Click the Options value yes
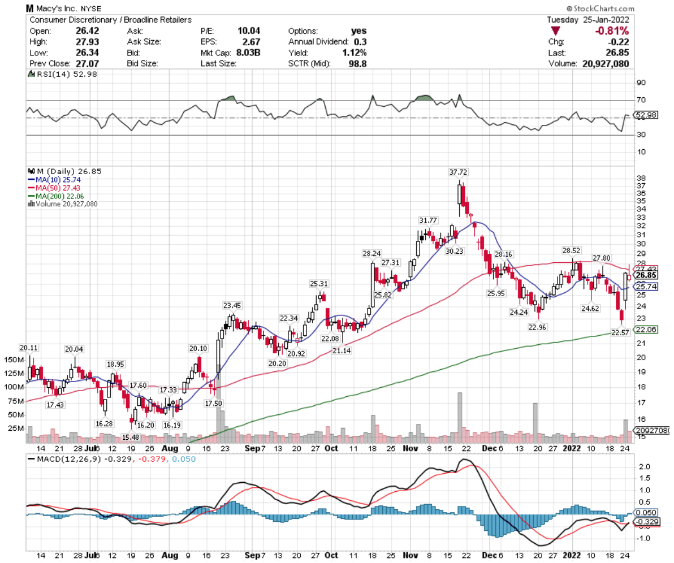 (359, 31)
